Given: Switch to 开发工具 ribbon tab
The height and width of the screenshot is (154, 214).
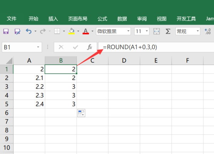Looking at the screenshot, I should click(x=186, y=19).
